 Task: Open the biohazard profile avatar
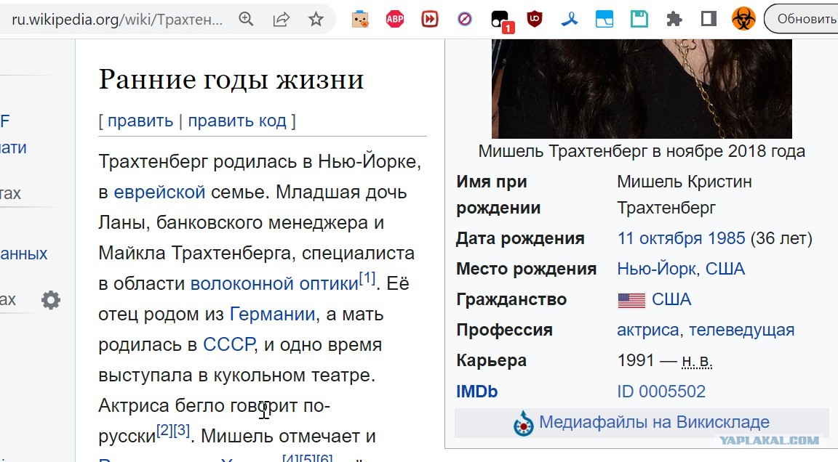pos(743,19)
